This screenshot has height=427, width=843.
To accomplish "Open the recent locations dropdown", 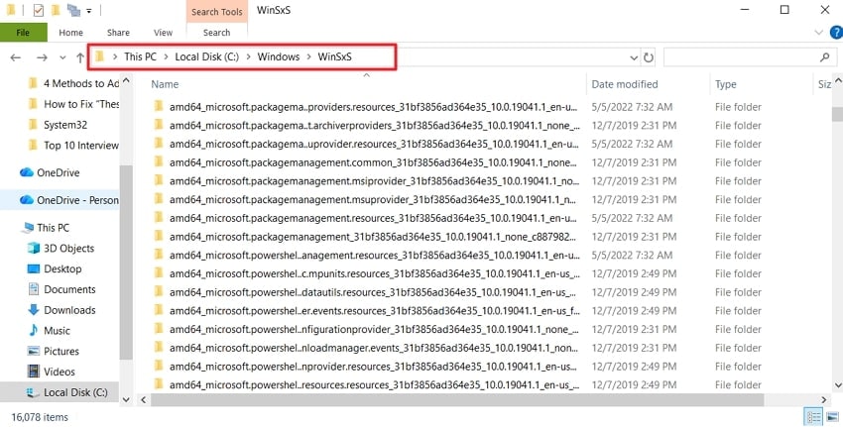I will coord(62,57).
